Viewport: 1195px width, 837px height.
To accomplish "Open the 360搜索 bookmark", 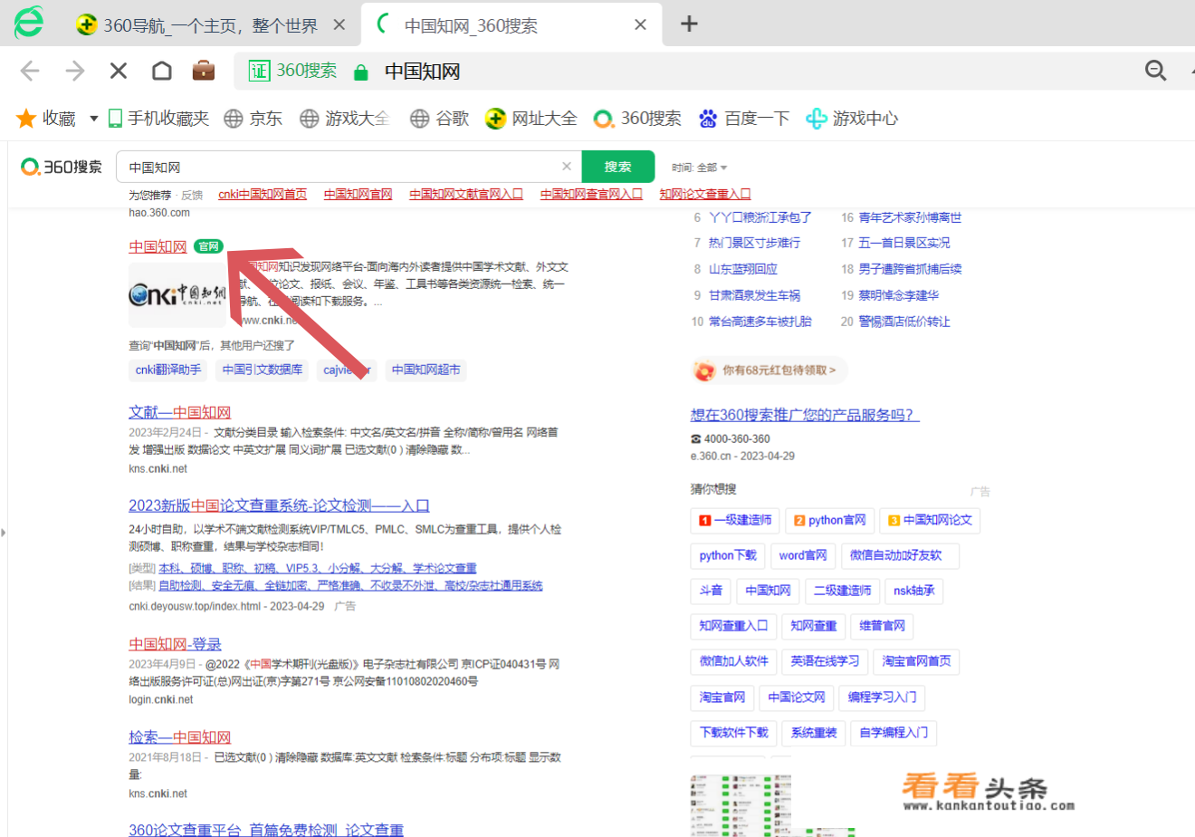I will (x=637, y=118).
